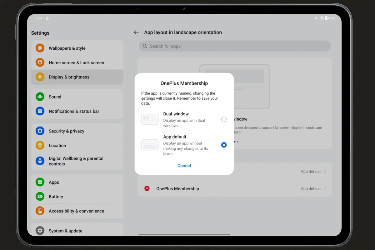Click the Settings heading
The image size is (375, 250).
(x=40, y=33)
